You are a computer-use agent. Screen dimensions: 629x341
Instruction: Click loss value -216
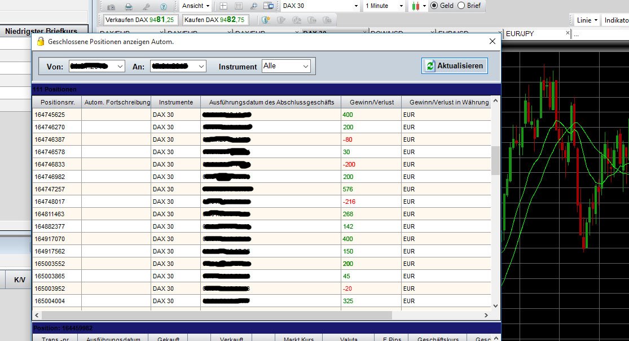tap(349, 202)
